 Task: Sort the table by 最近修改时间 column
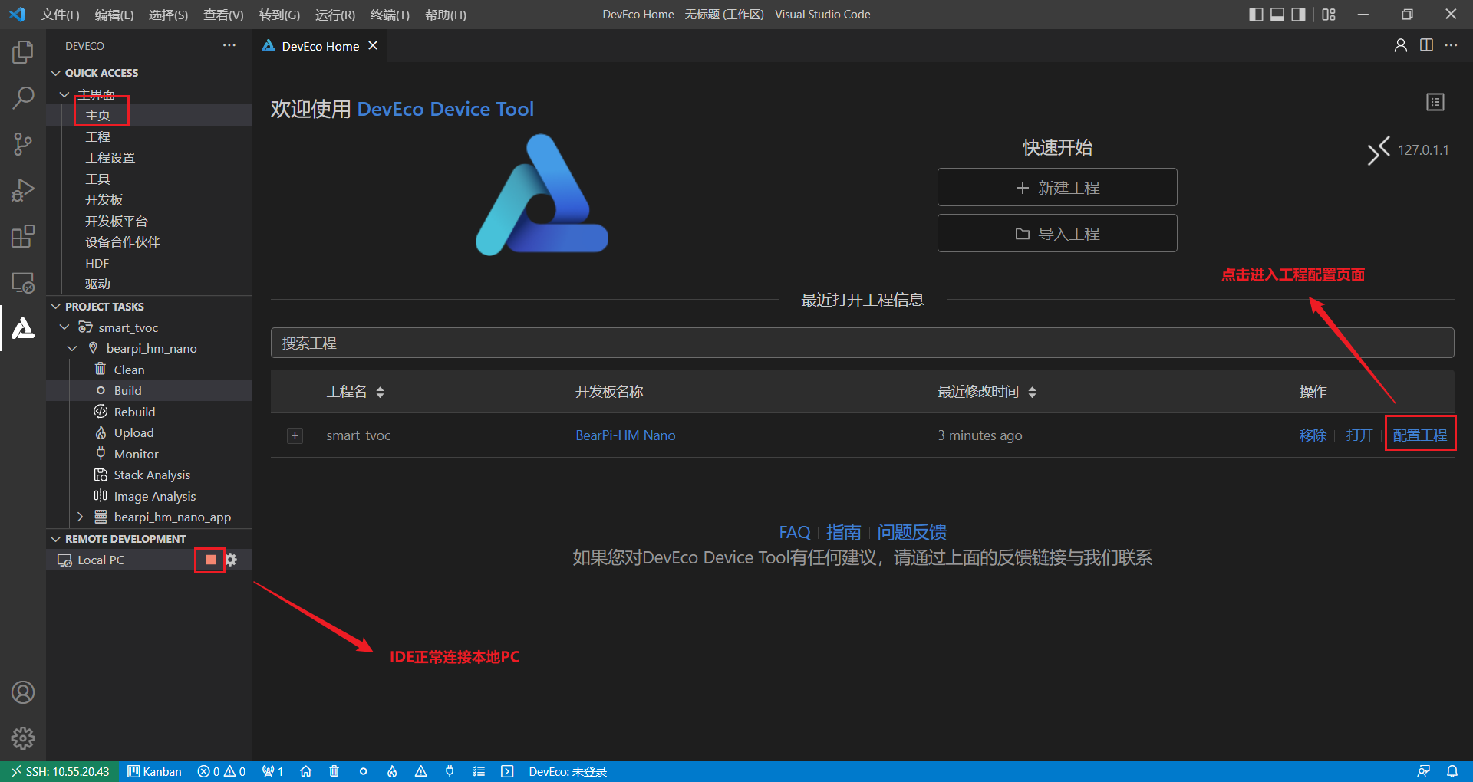pos(1032,392)
